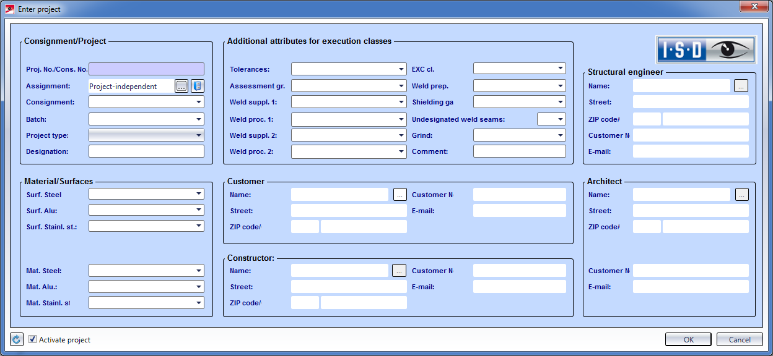Image resolution: width=773 pixels, height=356 pixels.
Task: Browse for Customer name
Action: tap(400, 195)
